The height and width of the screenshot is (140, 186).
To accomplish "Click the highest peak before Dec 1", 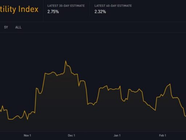I will point(66,61).
